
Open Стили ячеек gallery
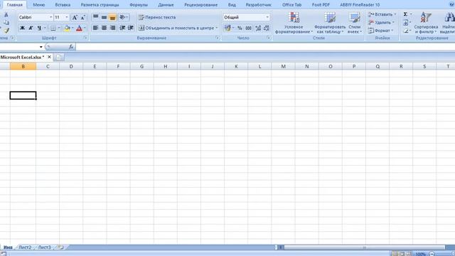tap(354, 23)
